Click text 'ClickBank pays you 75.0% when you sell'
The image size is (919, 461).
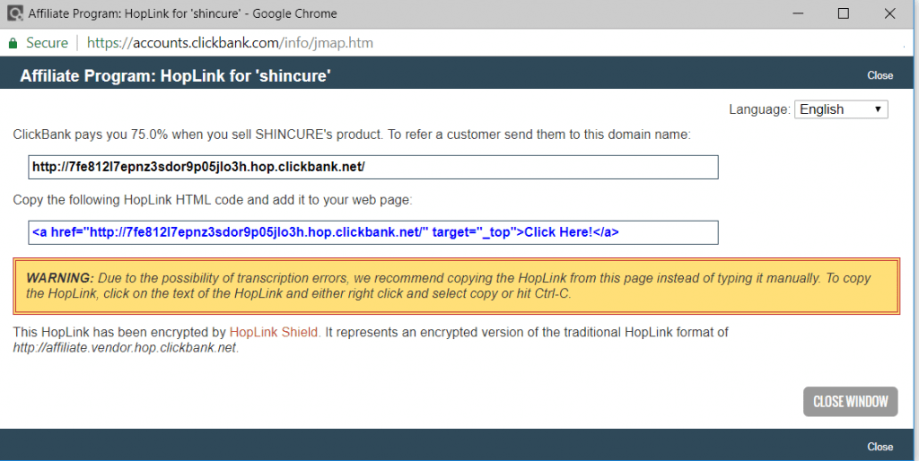132,135
